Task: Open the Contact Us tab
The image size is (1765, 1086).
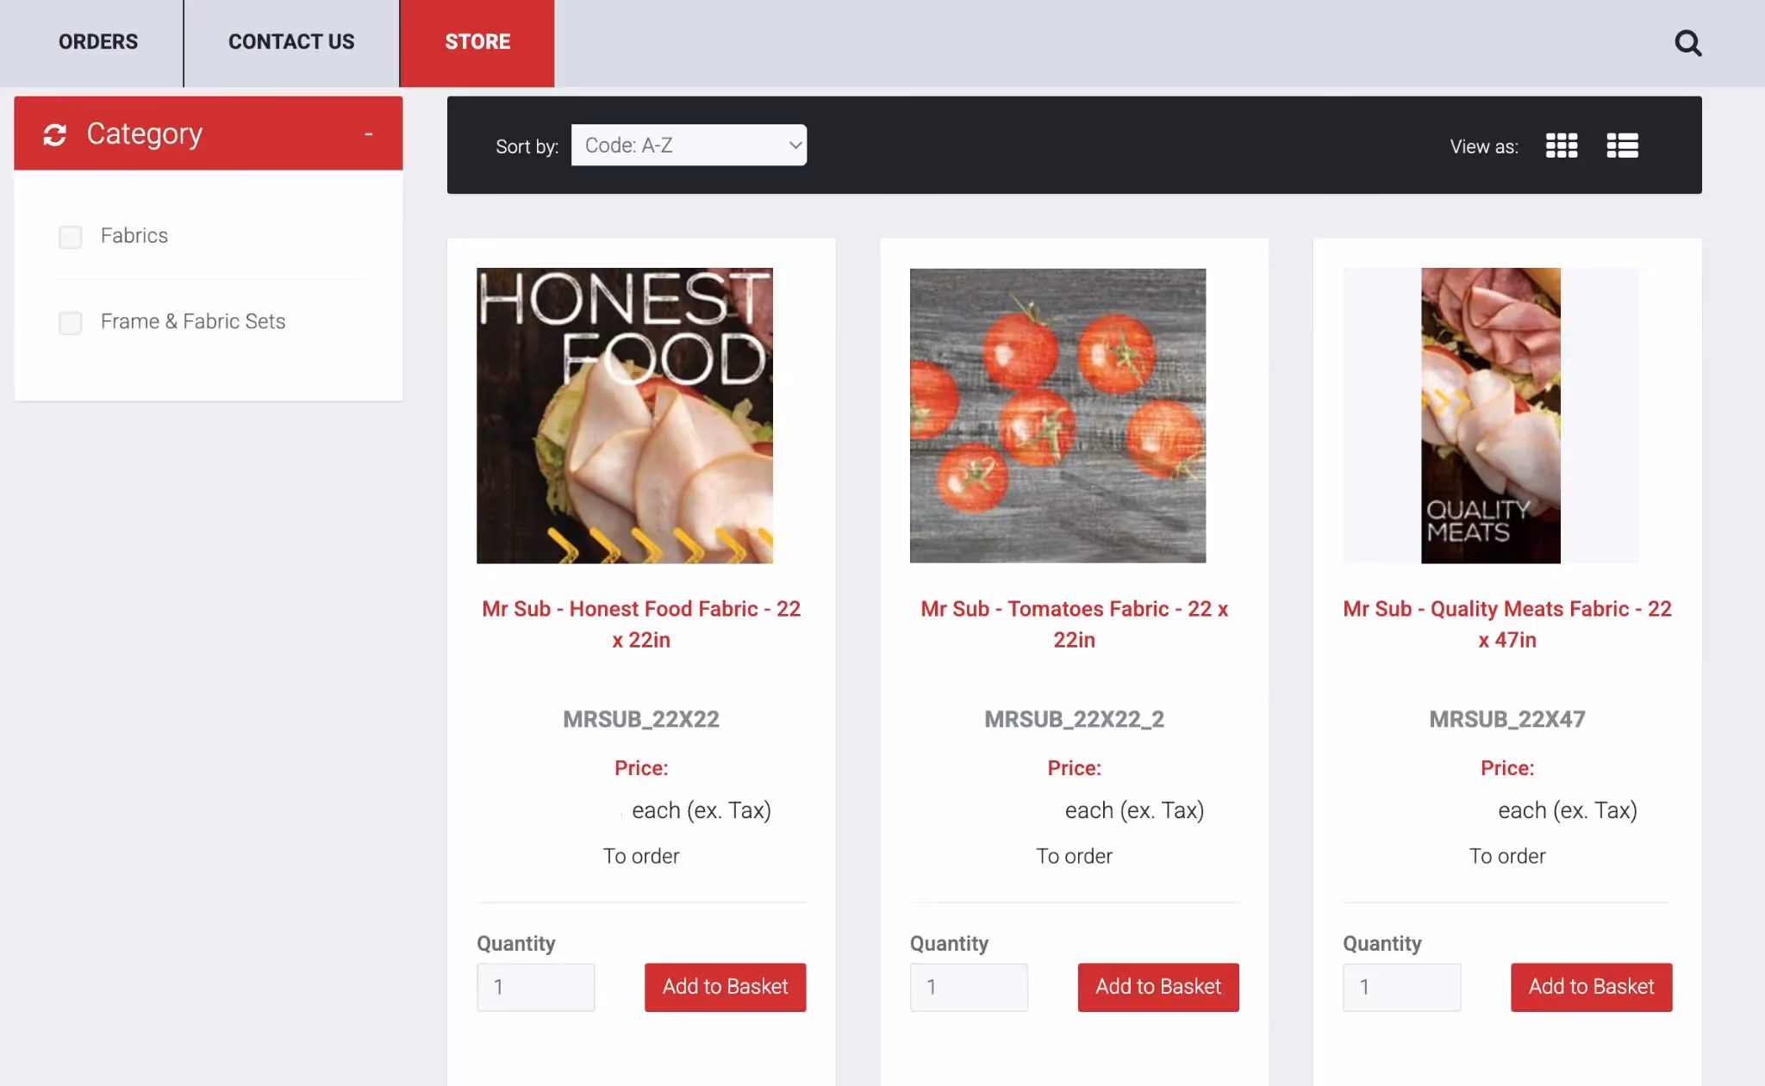Action: coord(291,42)
